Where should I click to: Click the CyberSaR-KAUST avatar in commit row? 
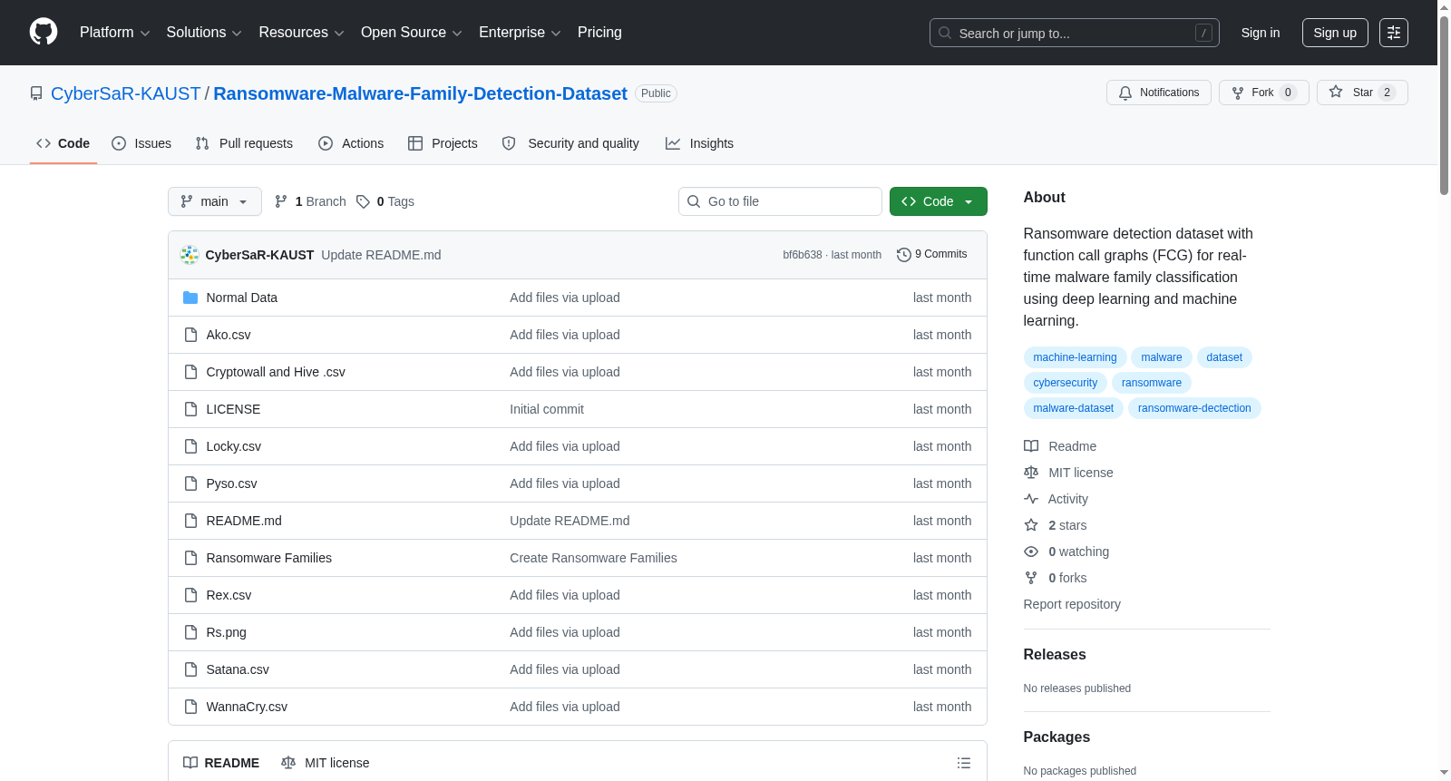pos(190,255)
